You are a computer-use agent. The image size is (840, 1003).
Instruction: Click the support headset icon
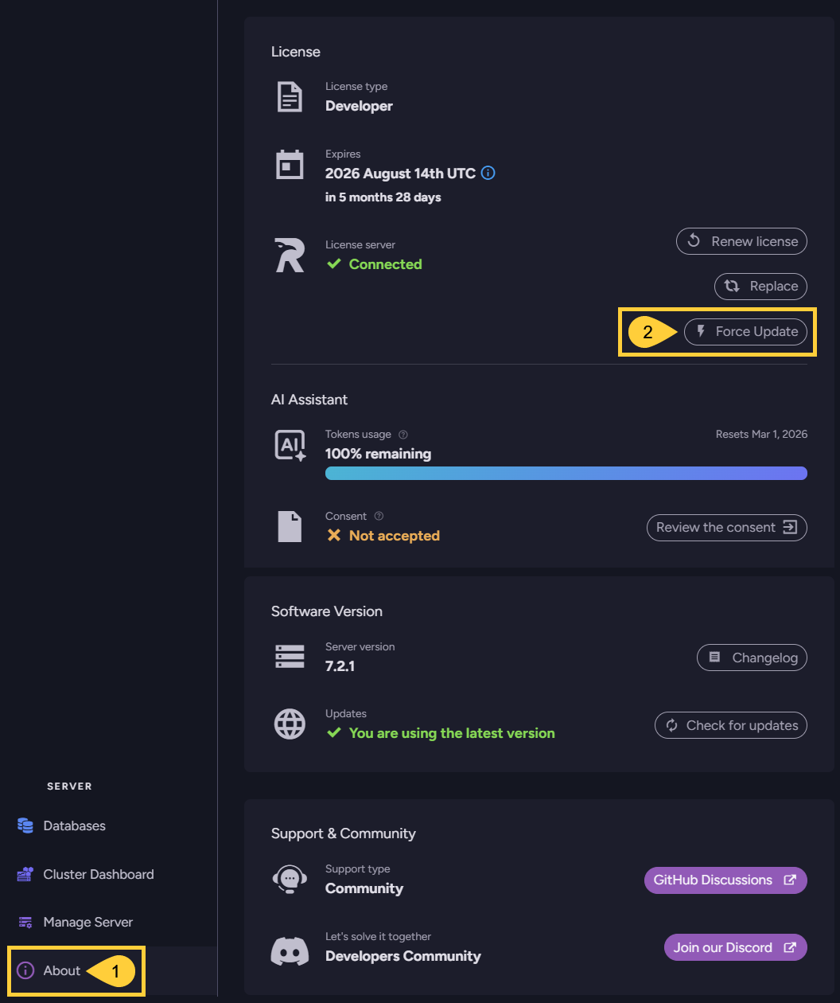290,879
